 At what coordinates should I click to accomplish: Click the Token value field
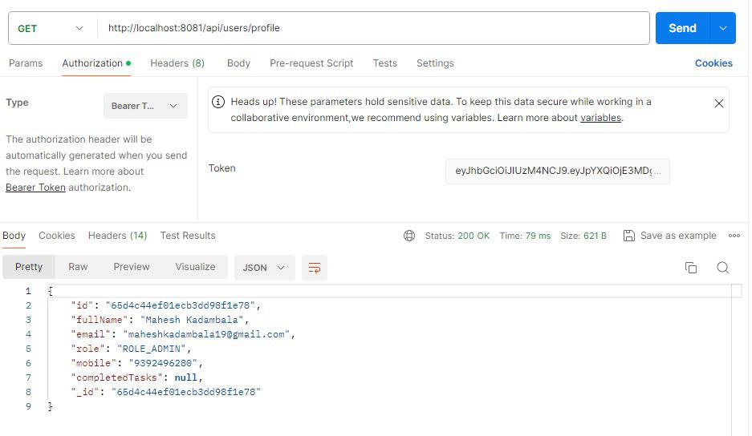pyautogui.click(x=557, y=171)
